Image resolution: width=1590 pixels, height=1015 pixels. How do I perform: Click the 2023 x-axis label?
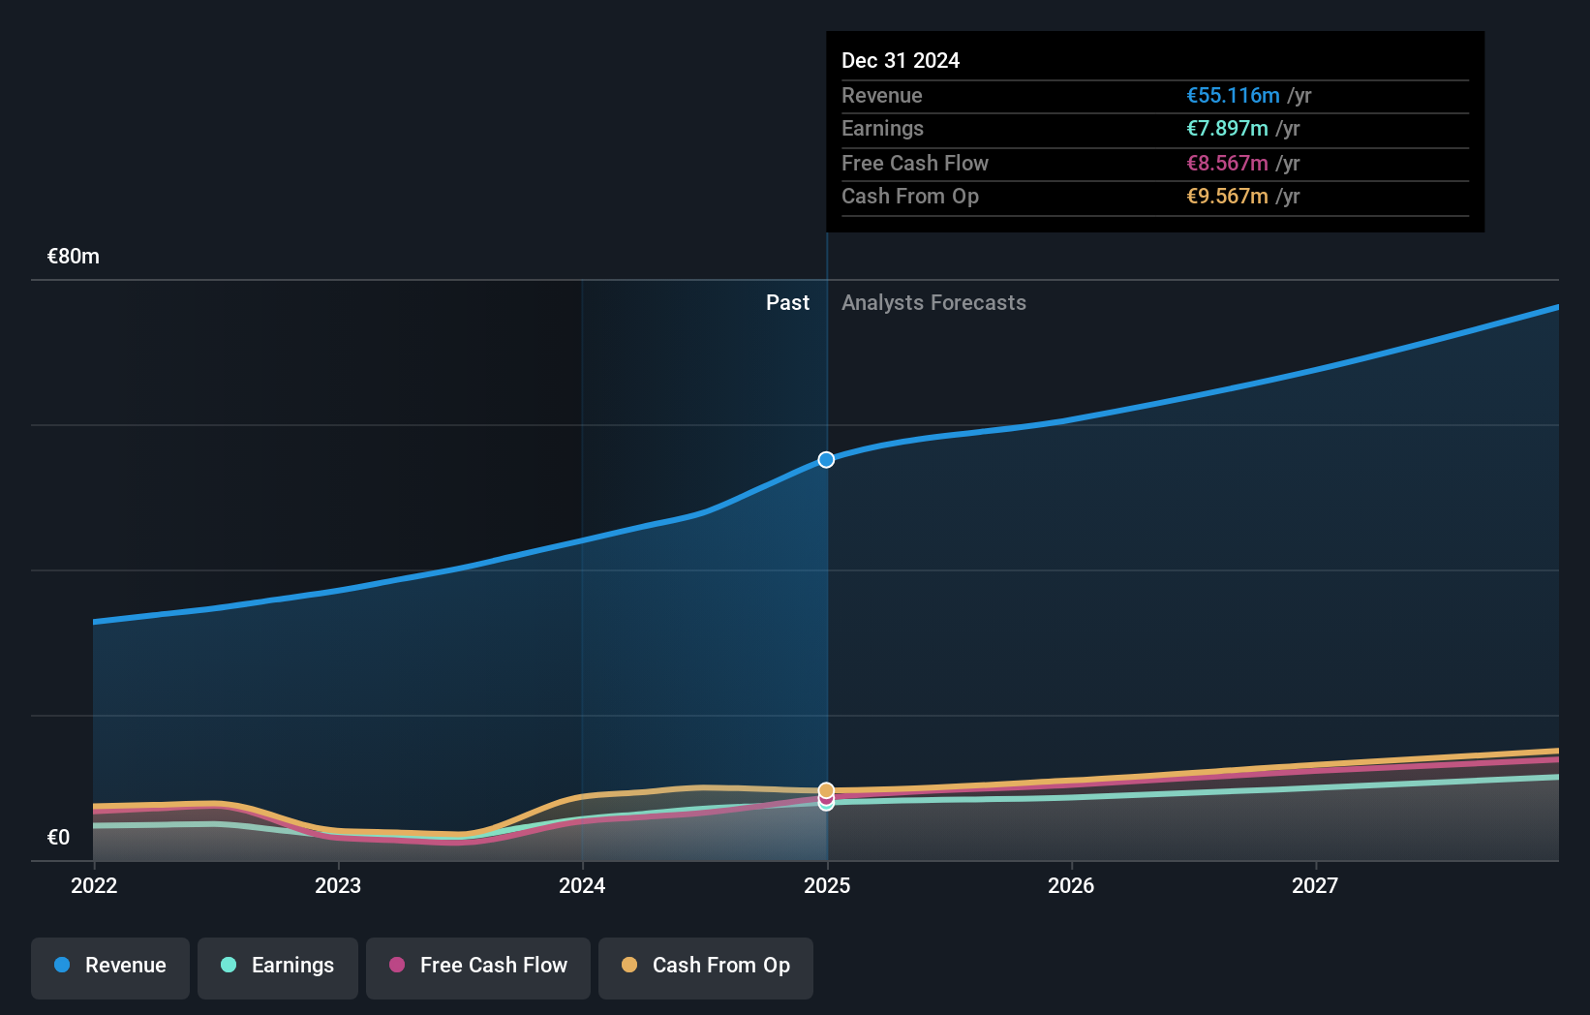tap(338, 885)
